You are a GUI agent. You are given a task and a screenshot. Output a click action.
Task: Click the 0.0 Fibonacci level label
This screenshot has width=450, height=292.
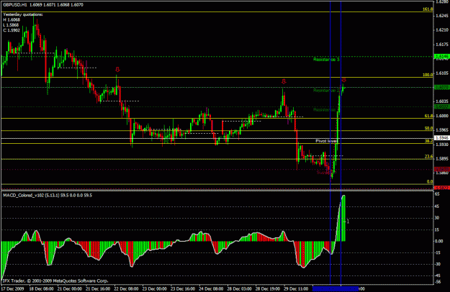click(x=430, y=181)
